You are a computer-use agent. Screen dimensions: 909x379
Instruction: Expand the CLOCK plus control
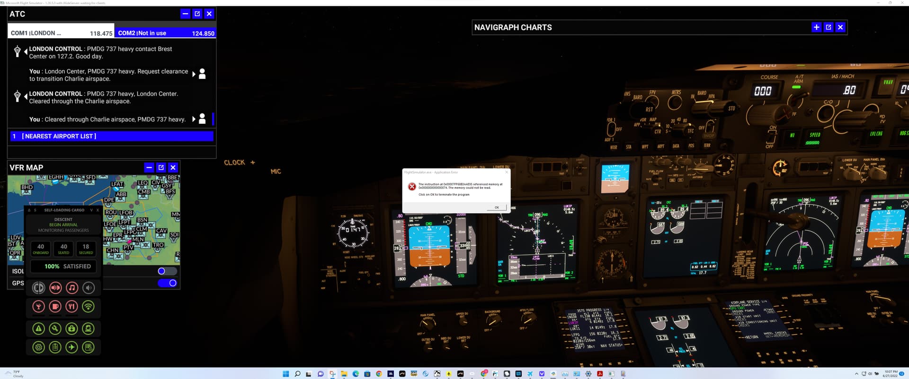253,163
